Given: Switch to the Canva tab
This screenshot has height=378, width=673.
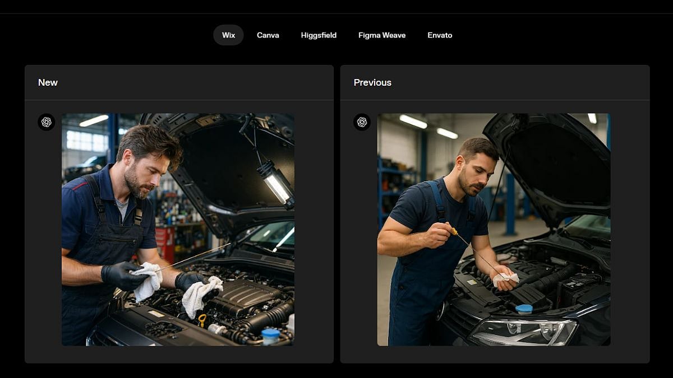Looking at the screenshot, I should click(268, 35).
